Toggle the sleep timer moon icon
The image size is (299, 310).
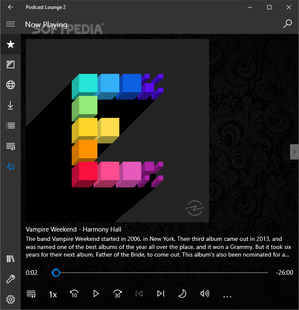click(182, 293)
